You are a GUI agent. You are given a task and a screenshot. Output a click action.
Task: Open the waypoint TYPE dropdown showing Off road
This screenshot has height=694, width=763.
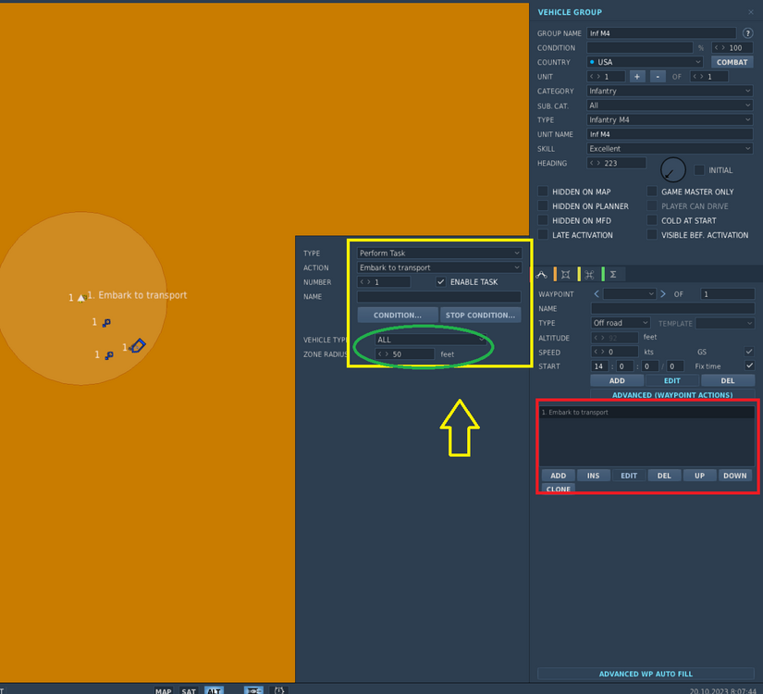(620, 323)
